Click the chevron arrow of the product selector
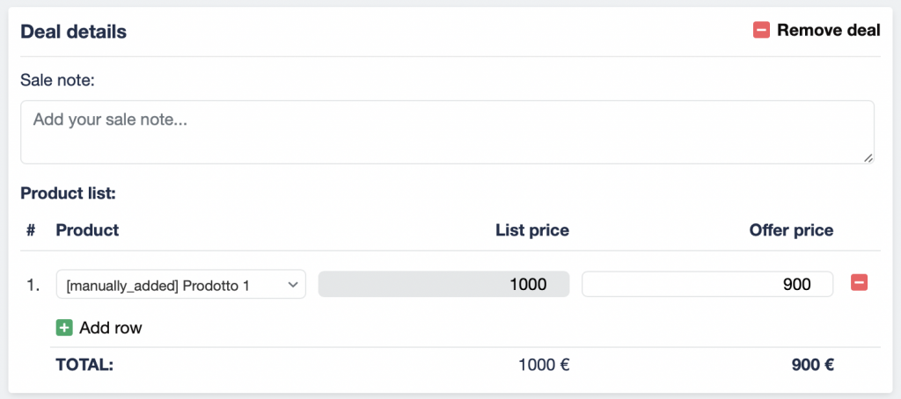Viewport: 901px width, 399px height. [292, 285]
